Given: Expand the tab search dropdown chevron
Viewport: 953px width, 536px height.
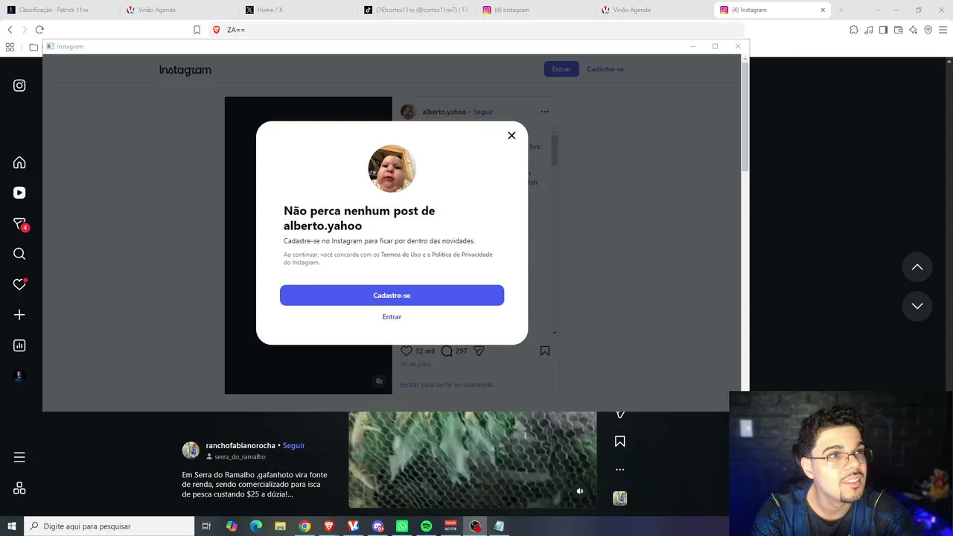Looking at the screenshot, I should 879,10.
